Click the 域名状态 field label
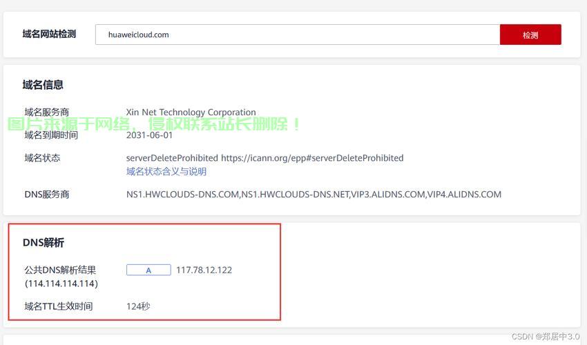Image resolution: width=587 pixels, height=345 pixels. coord(42,158)
